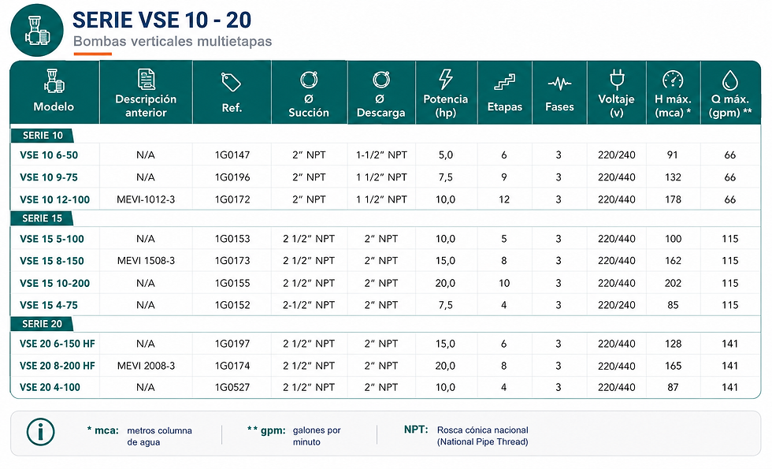Click the H máx. value 165
Image resolution: width=772 pixels, height=469 pixels.
[673, 366]
